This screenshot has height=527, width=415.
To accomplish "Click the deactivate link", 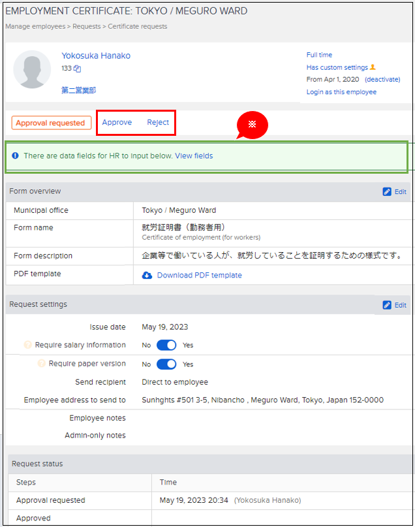I will [x=382, y=80].
